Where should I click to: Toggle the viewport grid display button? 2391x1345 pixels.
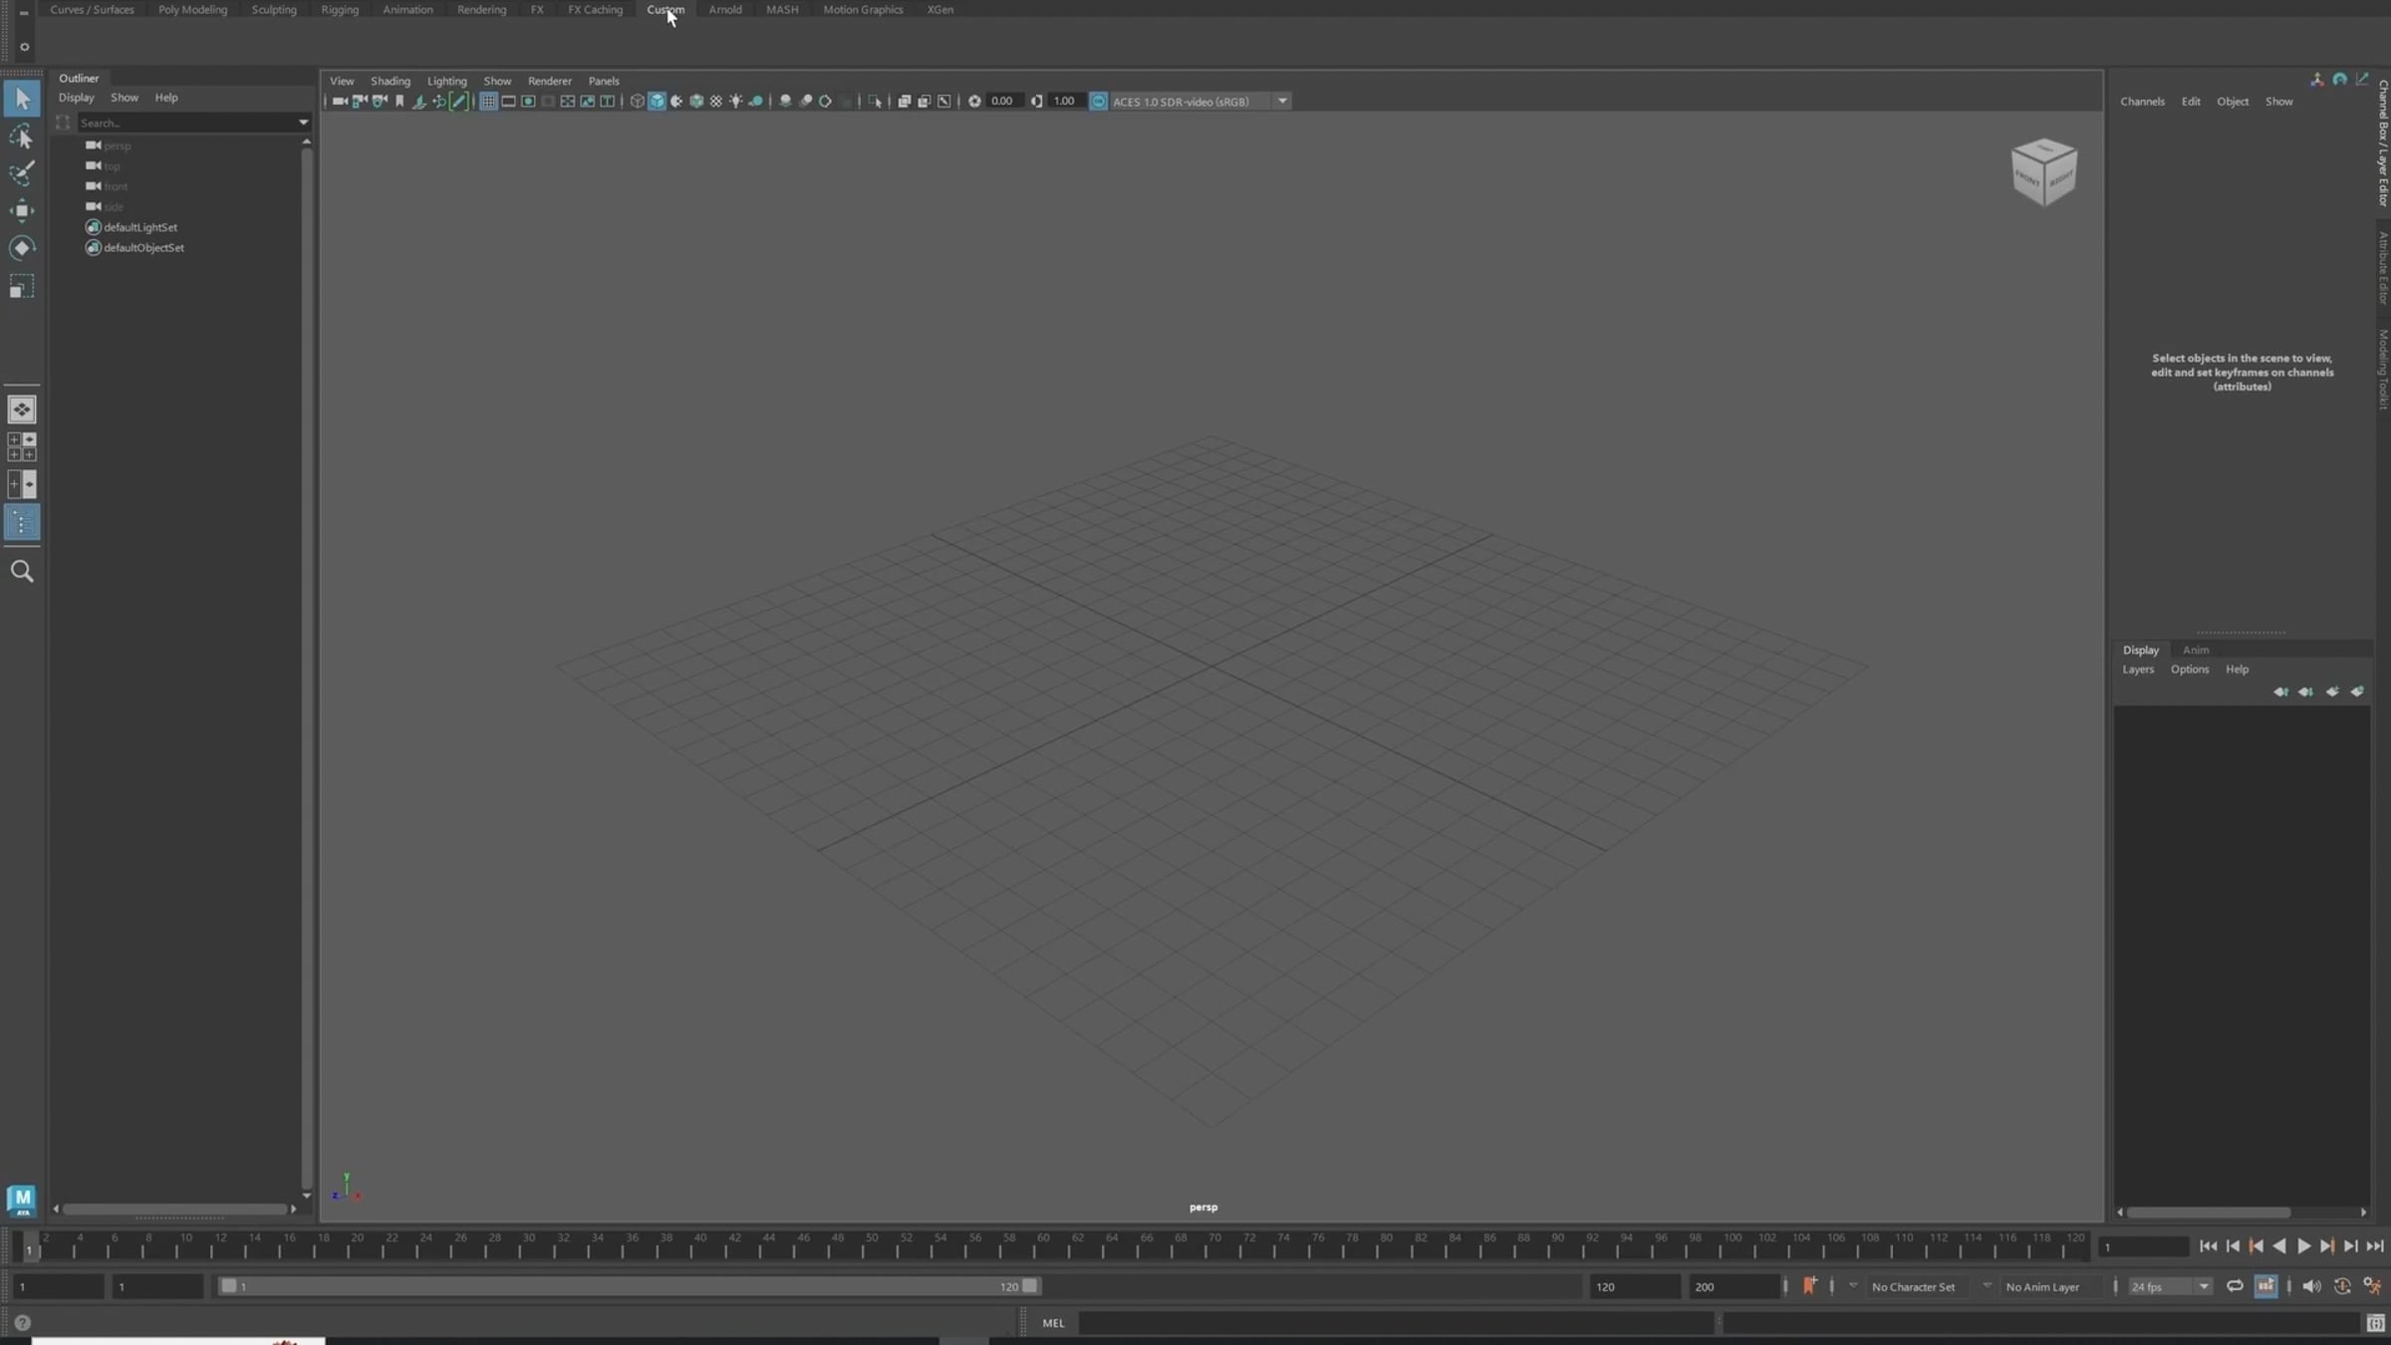pyautogui.click(x=487, y=102)
